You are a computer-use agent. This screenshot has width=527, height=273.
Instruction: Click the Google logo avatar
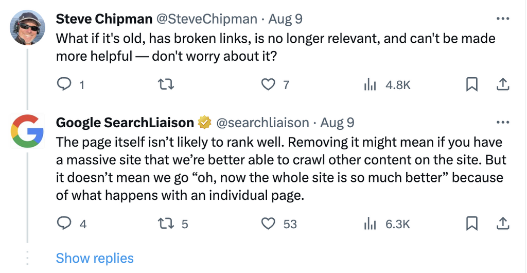(27, 131)
